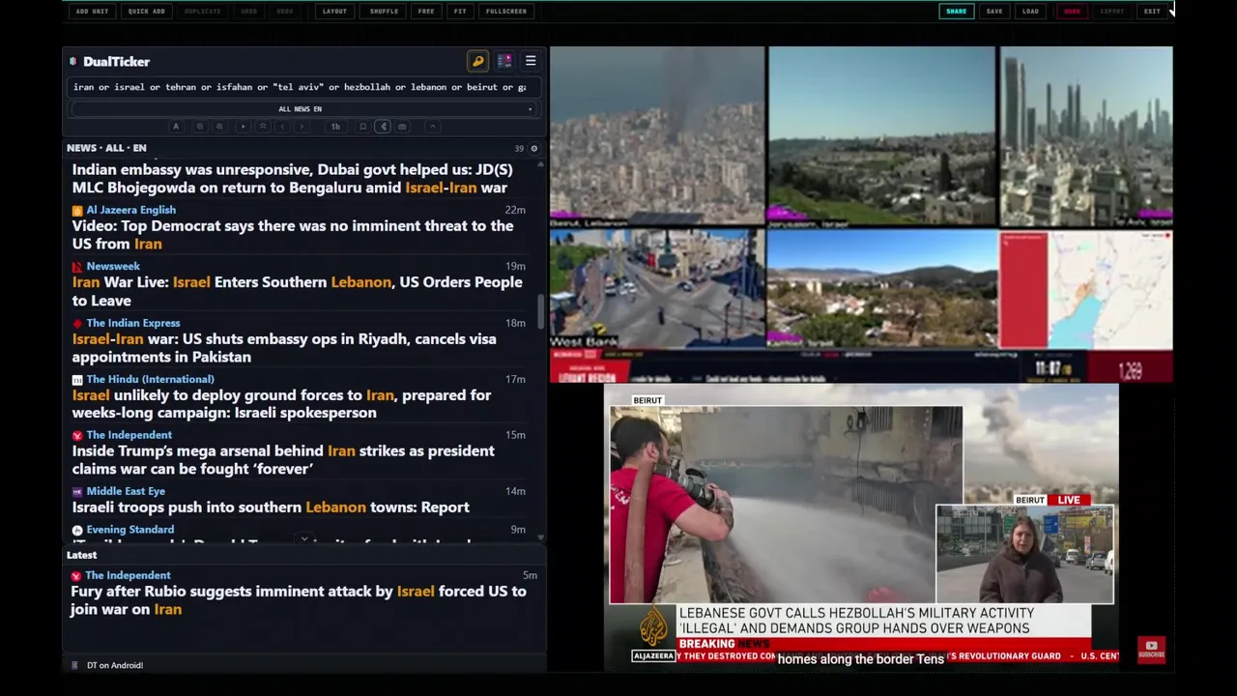This screenshot has width=1237, height=696.
Task: Select the alert map feed with red panel
Action: [x=1086, y=288]
